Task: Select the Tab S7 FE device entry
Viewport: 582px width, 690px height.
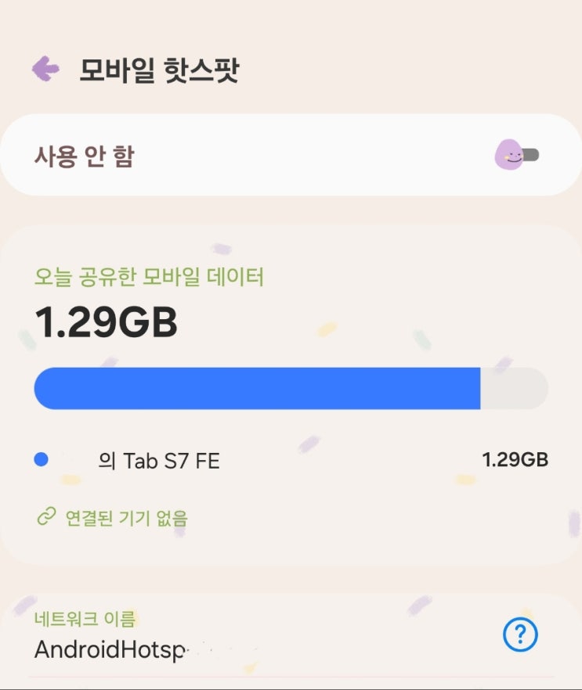Action: 159,461
